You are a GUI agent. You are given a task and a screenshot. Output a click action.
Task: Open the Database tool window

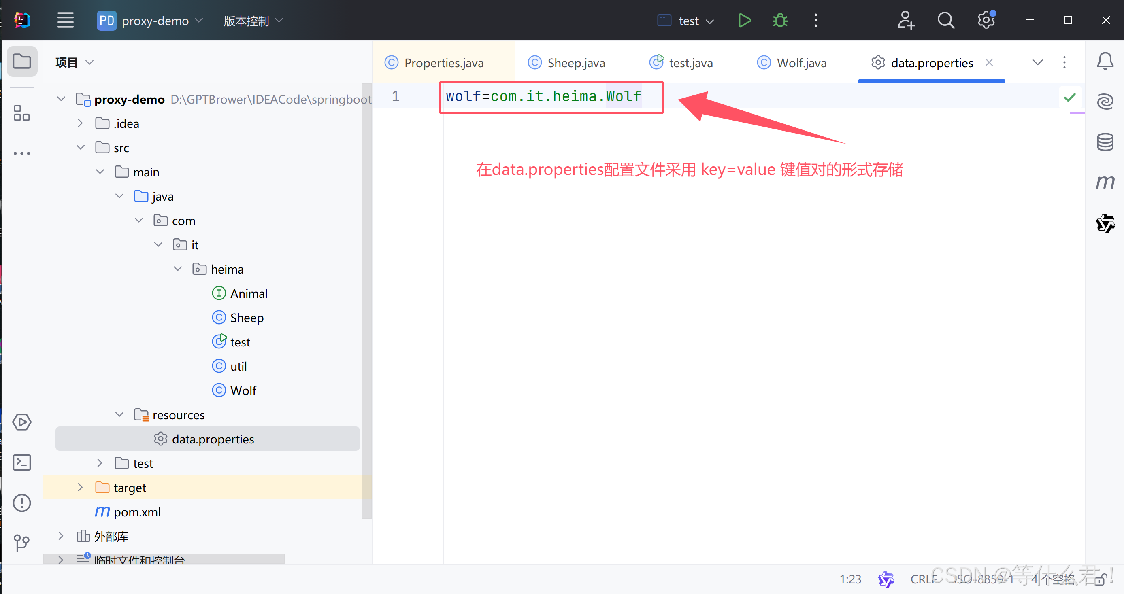pos(1105,142)
